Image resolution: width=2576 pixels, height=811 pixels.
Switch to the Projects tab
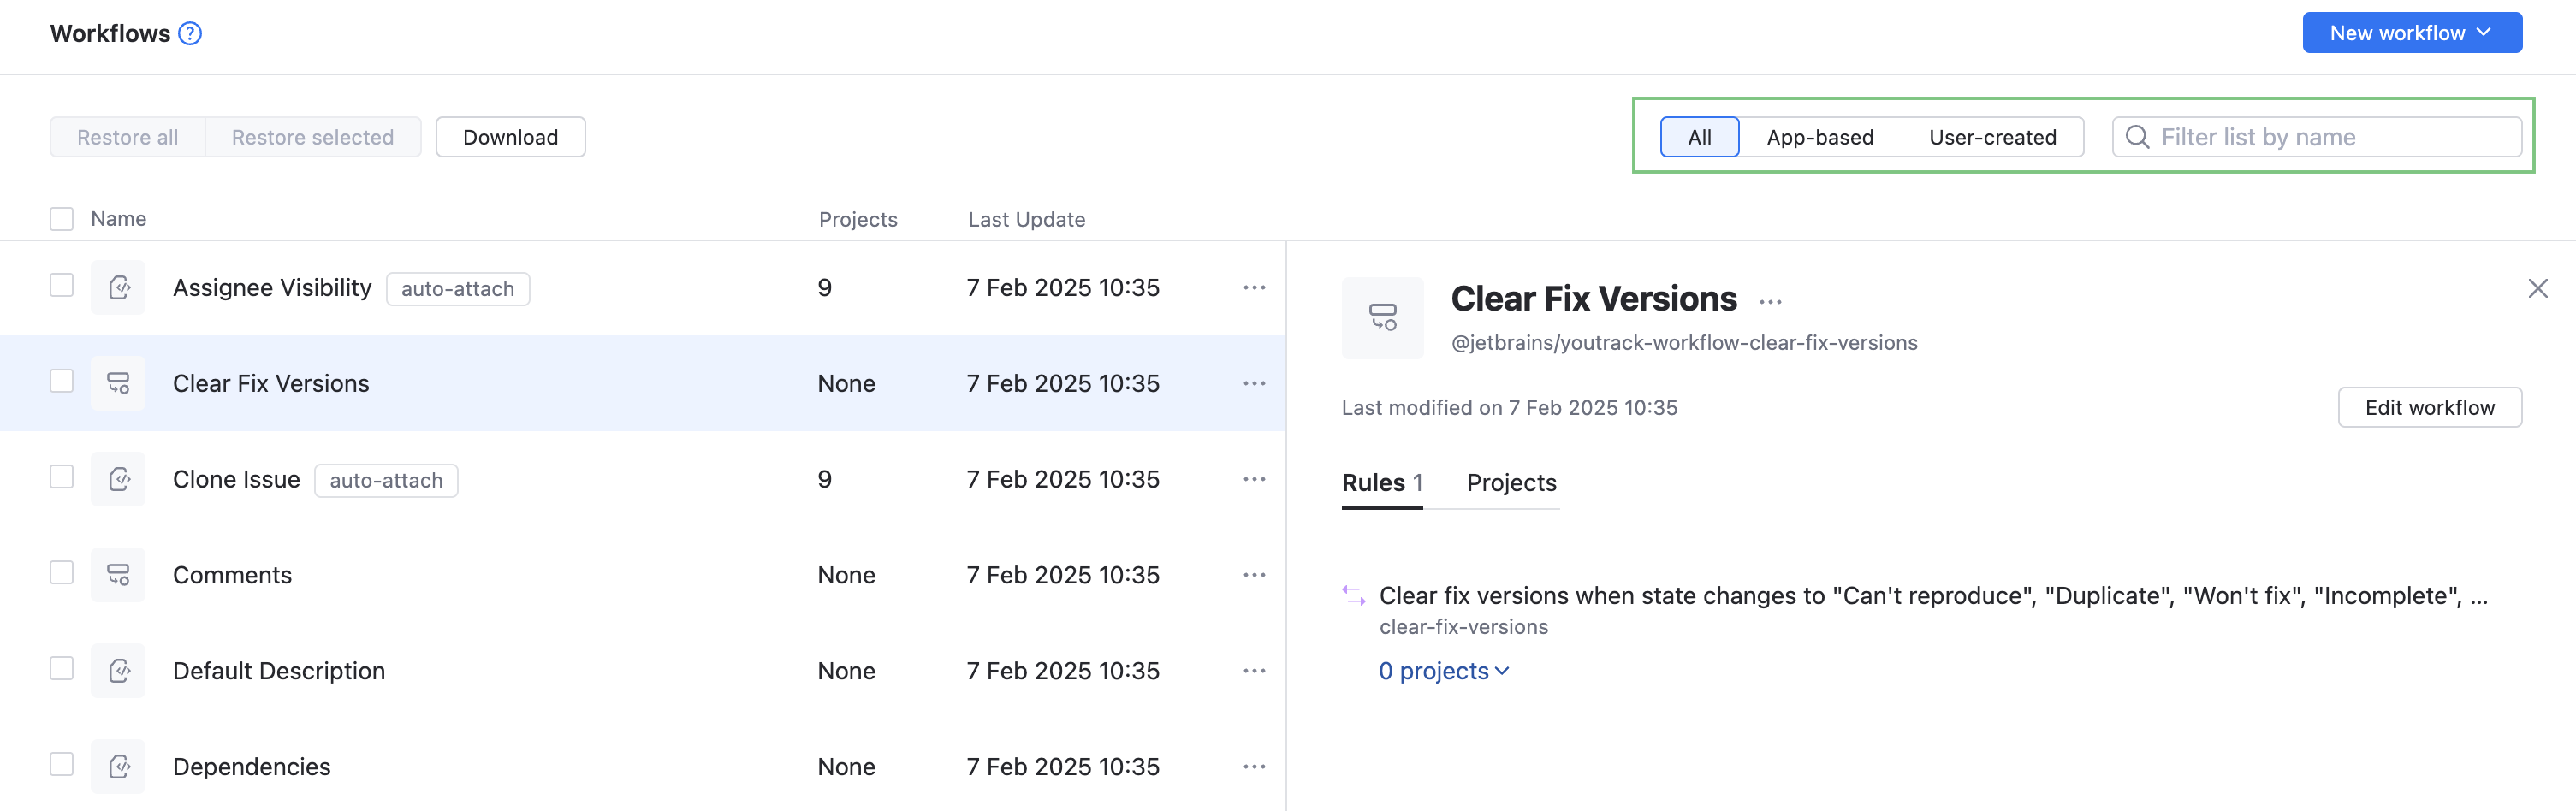pos(1511,483)
